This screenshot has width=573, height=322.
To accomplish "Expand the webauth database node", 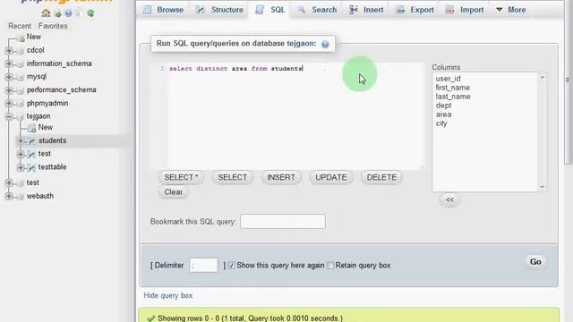I will coord(9,196).
